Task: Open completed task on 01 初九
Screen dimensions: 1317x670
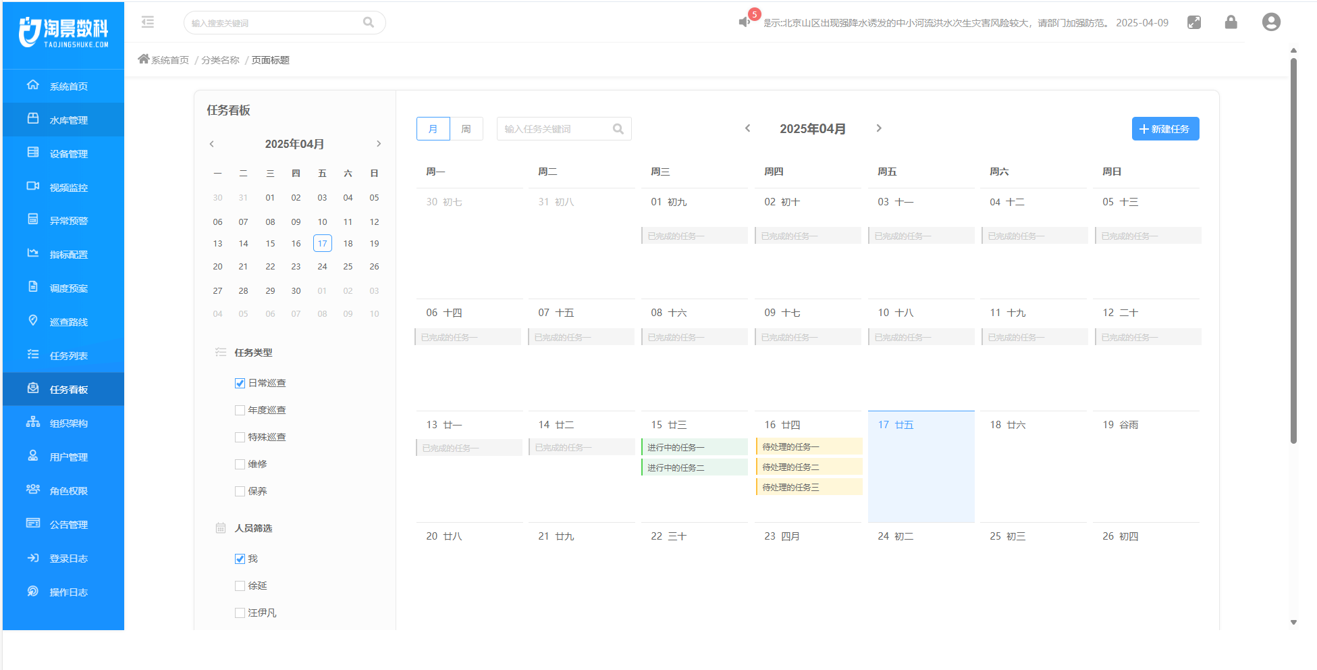Action: tap(695, 236)
